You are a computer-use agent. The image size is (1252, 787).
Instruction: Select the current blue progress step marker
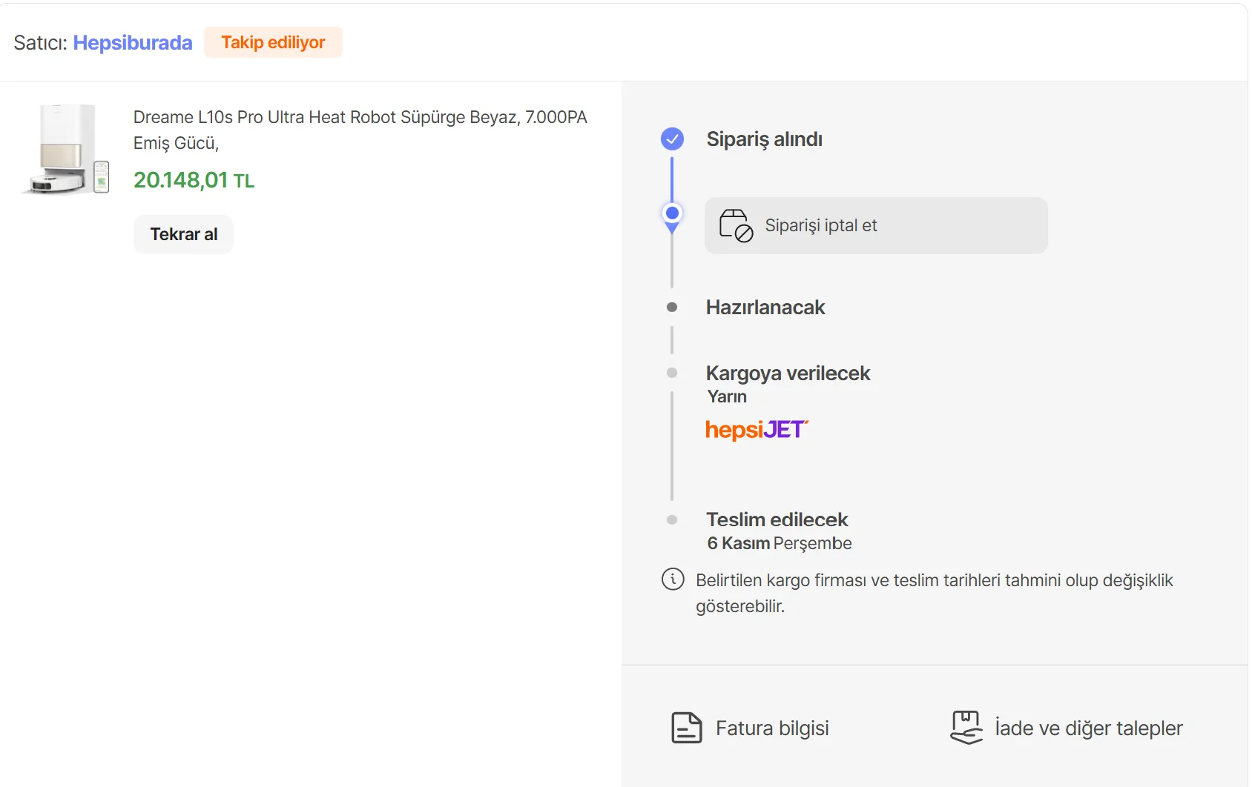pos(672,213)
